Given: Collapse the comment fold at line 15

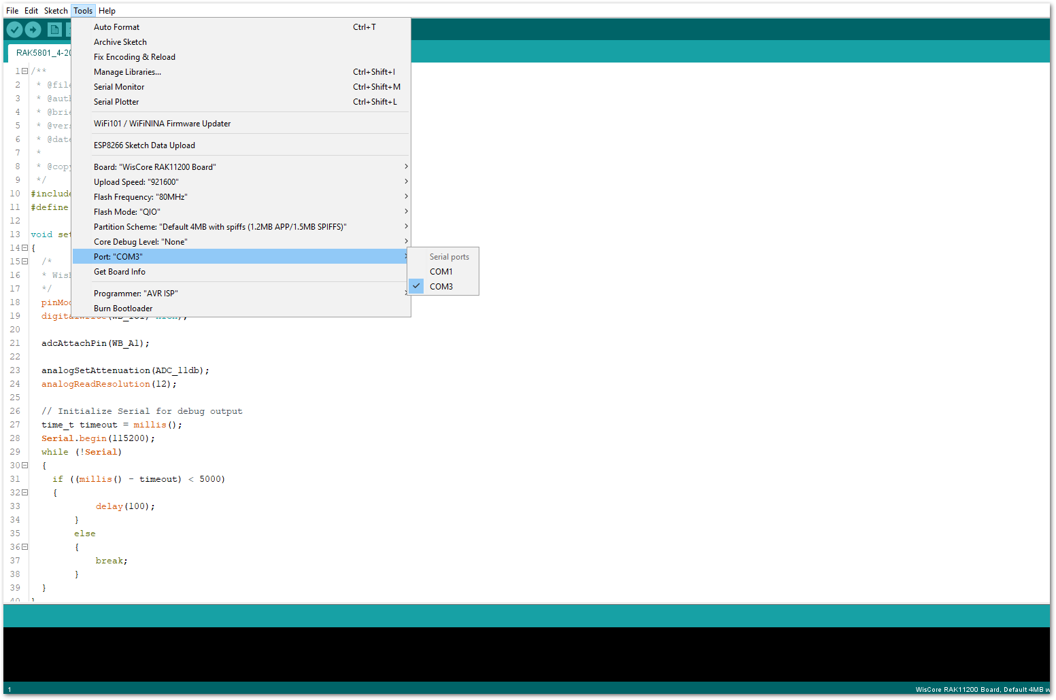Looking at the screenshot, I should 24,262.
